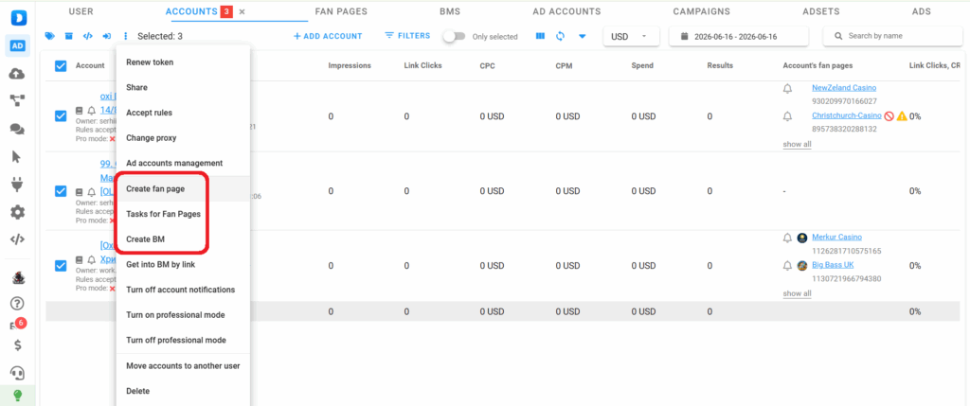970x406 pixels.
Task: Click the three-dots more actions icon
Action: click(126, 36)
